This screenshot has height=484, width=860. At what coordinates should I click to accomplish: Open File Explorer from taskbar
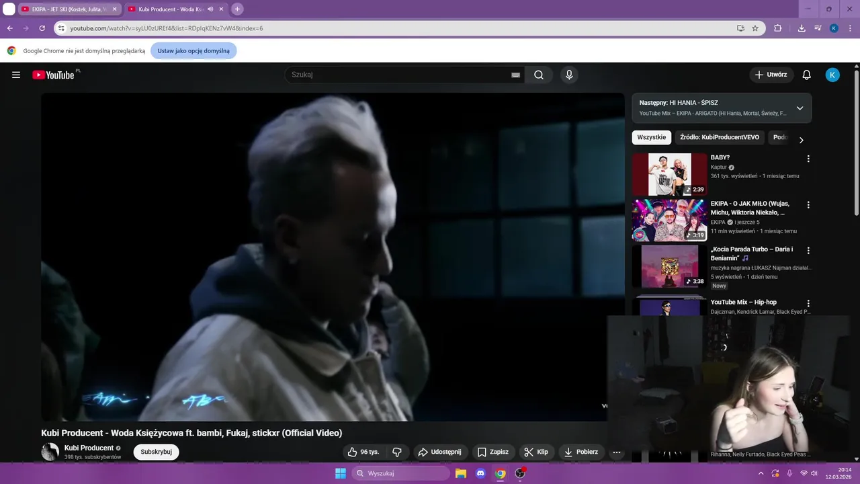point(461,473)
